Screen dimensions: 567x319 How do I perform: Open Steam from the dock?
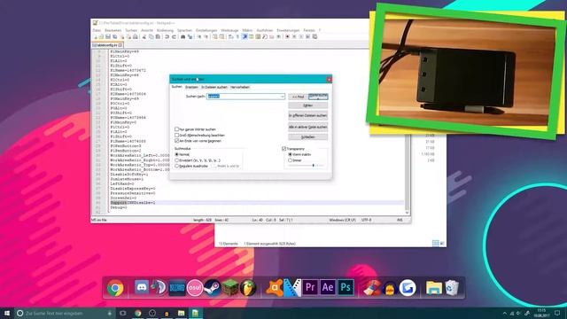click(x=212, y=288)
